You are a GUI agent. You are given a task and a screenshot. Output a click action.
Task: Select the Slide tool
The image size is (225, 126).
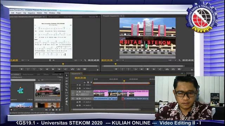(x=66, y=96)
